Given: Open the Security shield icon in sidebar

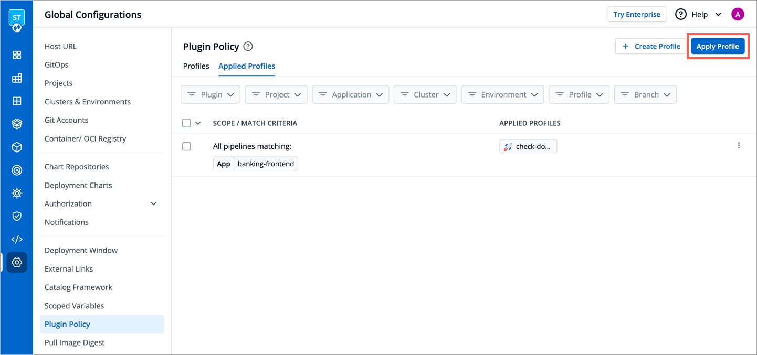Looking at the screenshot, I should (16, 216).
